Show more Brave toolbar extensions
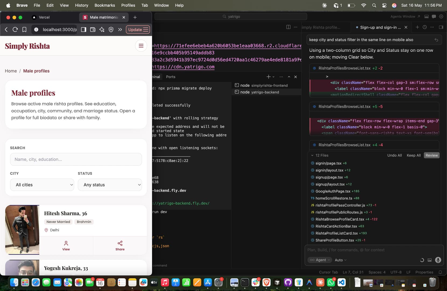 tap(120, 30)
